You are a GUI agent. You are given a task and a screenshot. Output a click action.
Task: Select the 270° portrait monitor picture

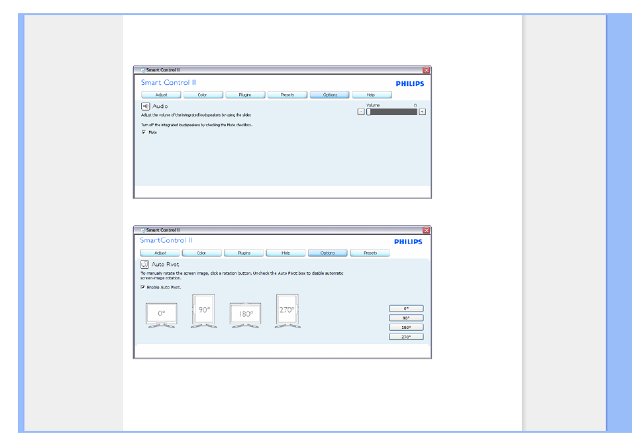tap(287, 311)
